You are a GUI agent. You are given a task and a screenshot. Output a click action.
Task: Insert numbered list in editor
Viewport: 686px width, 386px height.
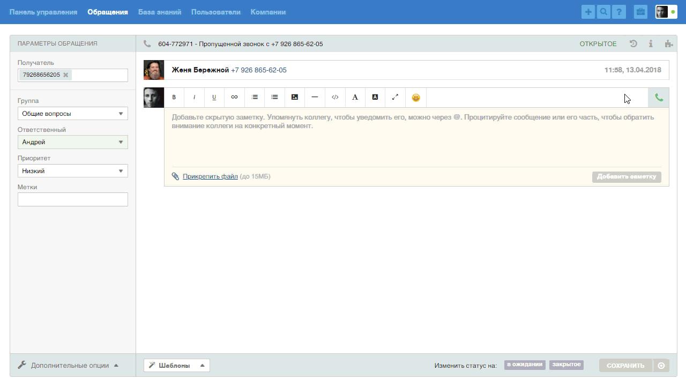255,98
